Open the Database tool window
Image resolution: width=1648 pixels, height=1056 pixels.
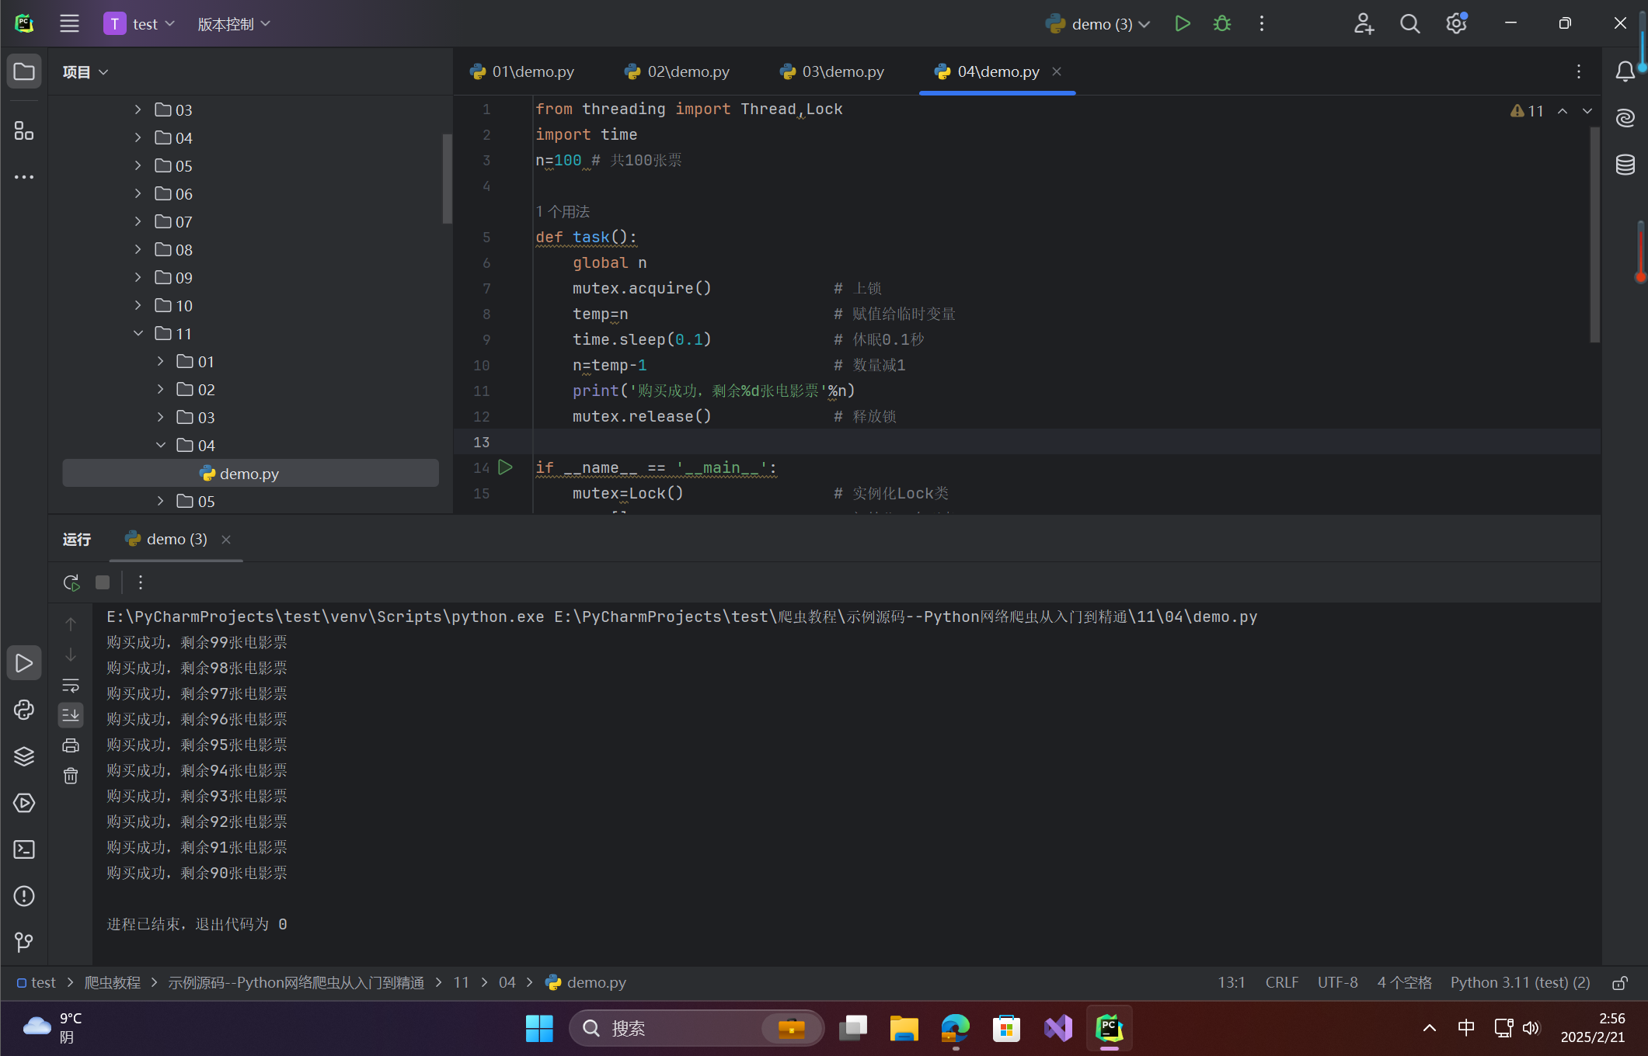(x=1625, y=165)
